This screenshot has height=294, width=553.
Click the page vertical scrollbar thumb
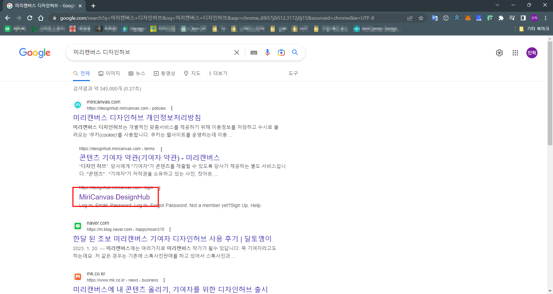click(x=550, y=93)
